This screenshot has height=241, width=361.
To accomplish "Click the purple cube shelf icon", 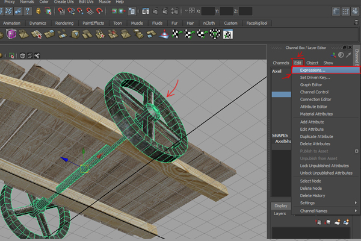I will coord(11,34).
